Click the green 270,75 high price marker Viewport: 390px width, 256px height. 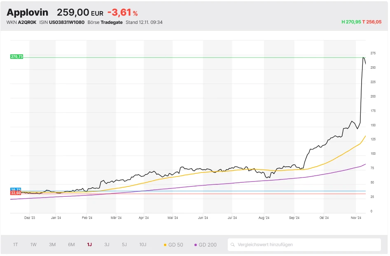(x=17, y=57)
